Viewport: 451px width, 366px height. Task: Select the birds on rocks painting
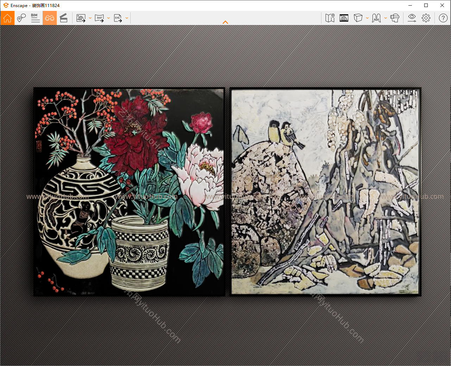click(325, 192)
